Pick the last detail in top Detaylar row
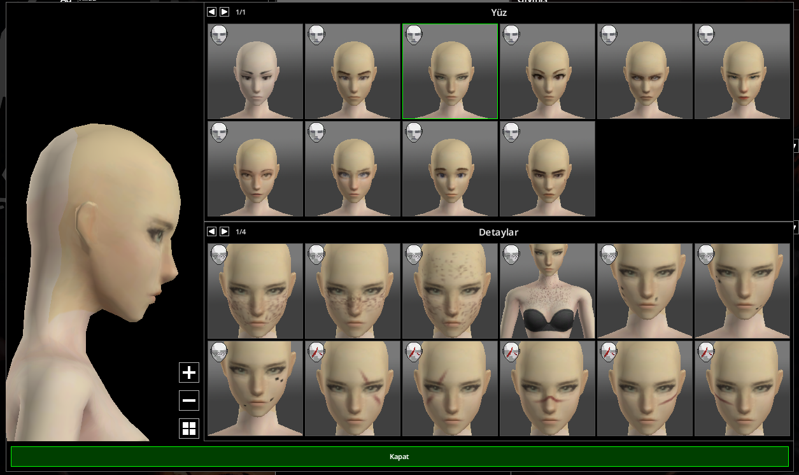Screen dimensions: 799x475 [742, 291]
